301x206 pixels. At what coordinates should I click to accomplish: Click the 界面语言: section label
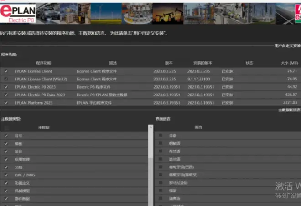click(x=163, y=119)
